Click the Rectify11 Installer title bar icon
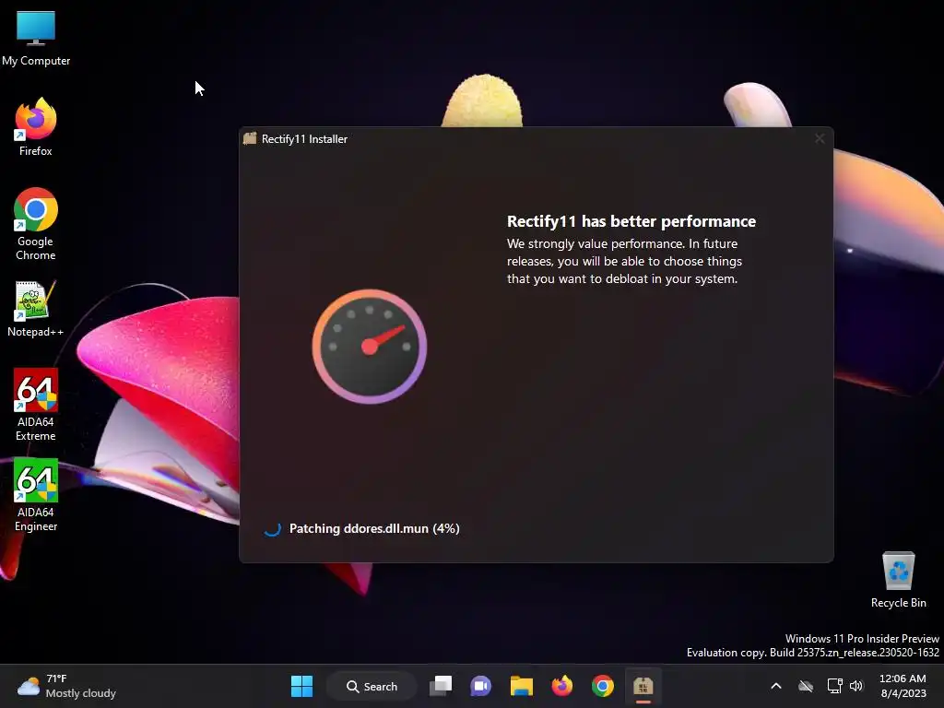This screenshot has width=944, height=708. pyautogui.click(x=250, y=138)
